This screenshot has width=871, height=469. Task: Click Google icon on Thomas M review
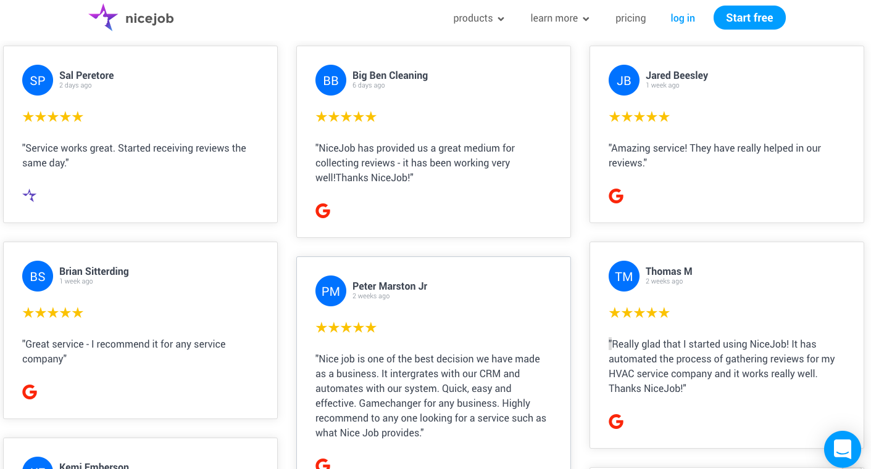pyautogui.click(x=616, y=422)
